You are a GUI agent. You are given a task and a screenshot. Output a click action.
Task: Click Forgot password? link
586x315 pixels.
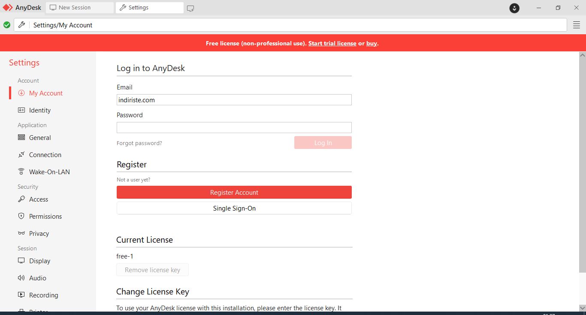[x=139, y=143]
